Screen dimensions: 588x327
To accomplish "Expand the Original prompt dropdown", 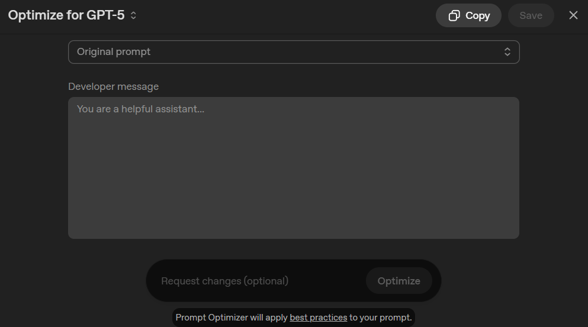I will (x=294, y=52).
